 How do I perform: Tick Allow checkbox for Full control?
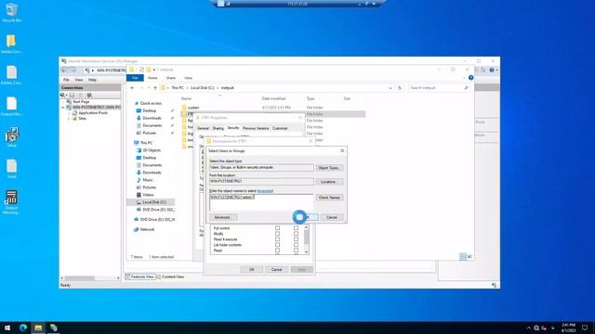click(x=277, y=228)
